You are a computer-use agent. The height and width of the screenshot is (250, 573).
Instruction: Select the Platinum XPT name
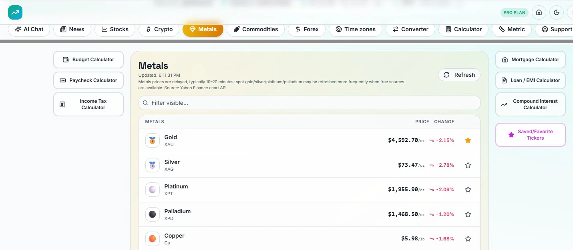176,190
